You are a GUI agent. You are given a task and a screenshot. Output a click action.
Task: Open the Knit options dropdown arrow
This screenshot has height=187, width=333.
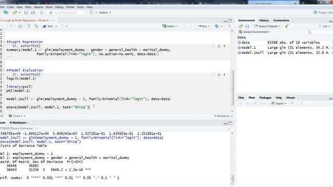56,26
